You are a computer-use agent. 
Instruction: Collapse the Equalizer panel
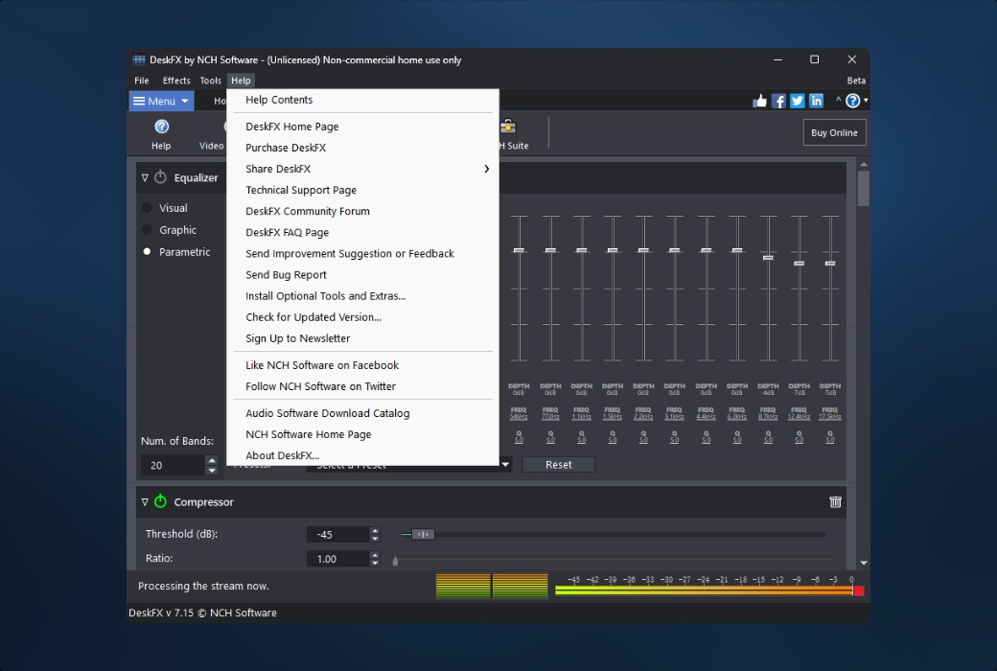[144, 177]
